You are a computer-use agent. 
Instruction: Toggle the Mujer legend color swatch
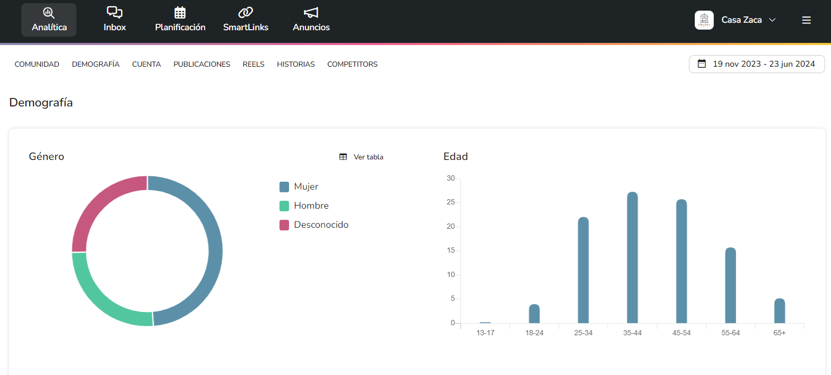tap(284, 186)
